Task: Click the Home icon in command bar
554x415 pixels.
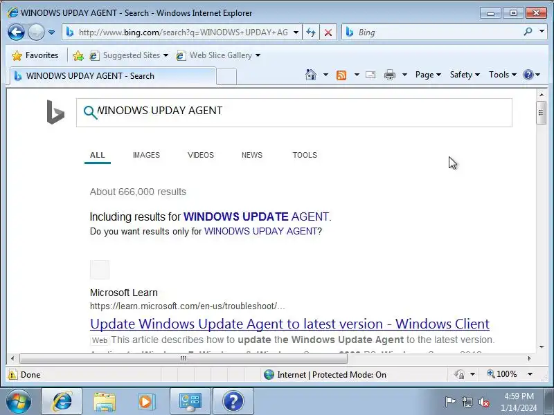Action: tap(311, 75)
